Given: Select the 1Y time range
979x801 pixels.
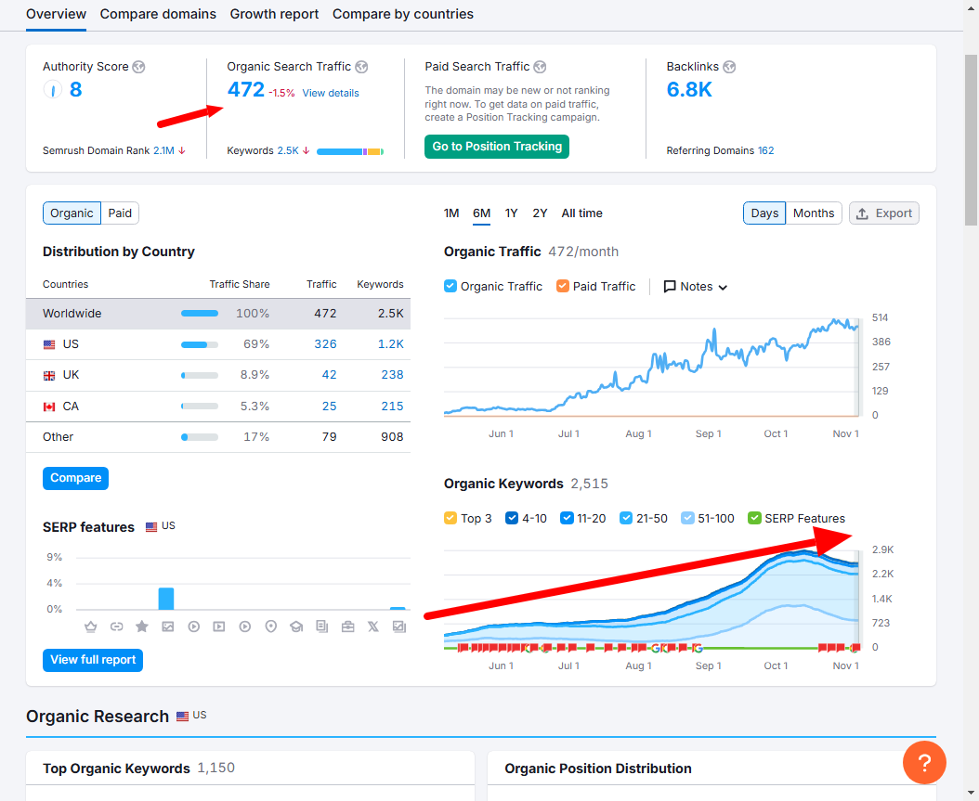Looking at the screenshot, I should pyautogui.click(x=512, y=213).
